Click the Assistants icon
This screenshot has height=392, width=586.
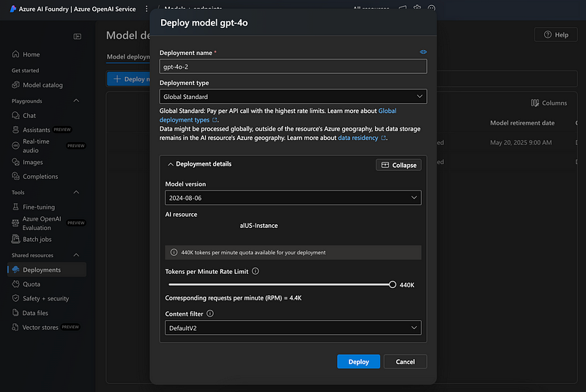[15, 130]
